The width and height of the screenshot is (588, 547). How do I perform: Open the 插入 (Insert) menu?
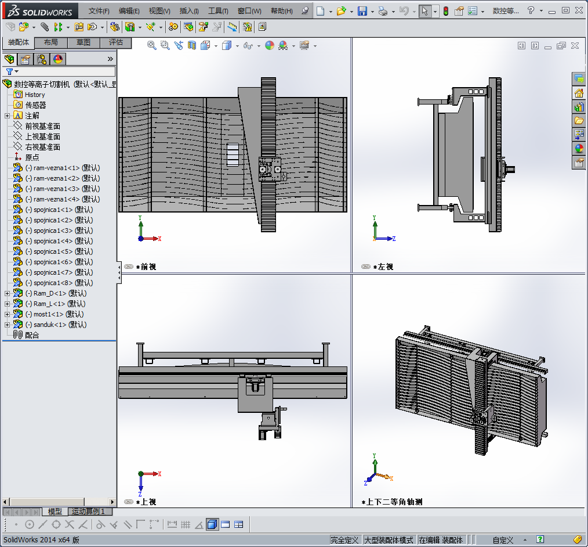coord(188,11)
